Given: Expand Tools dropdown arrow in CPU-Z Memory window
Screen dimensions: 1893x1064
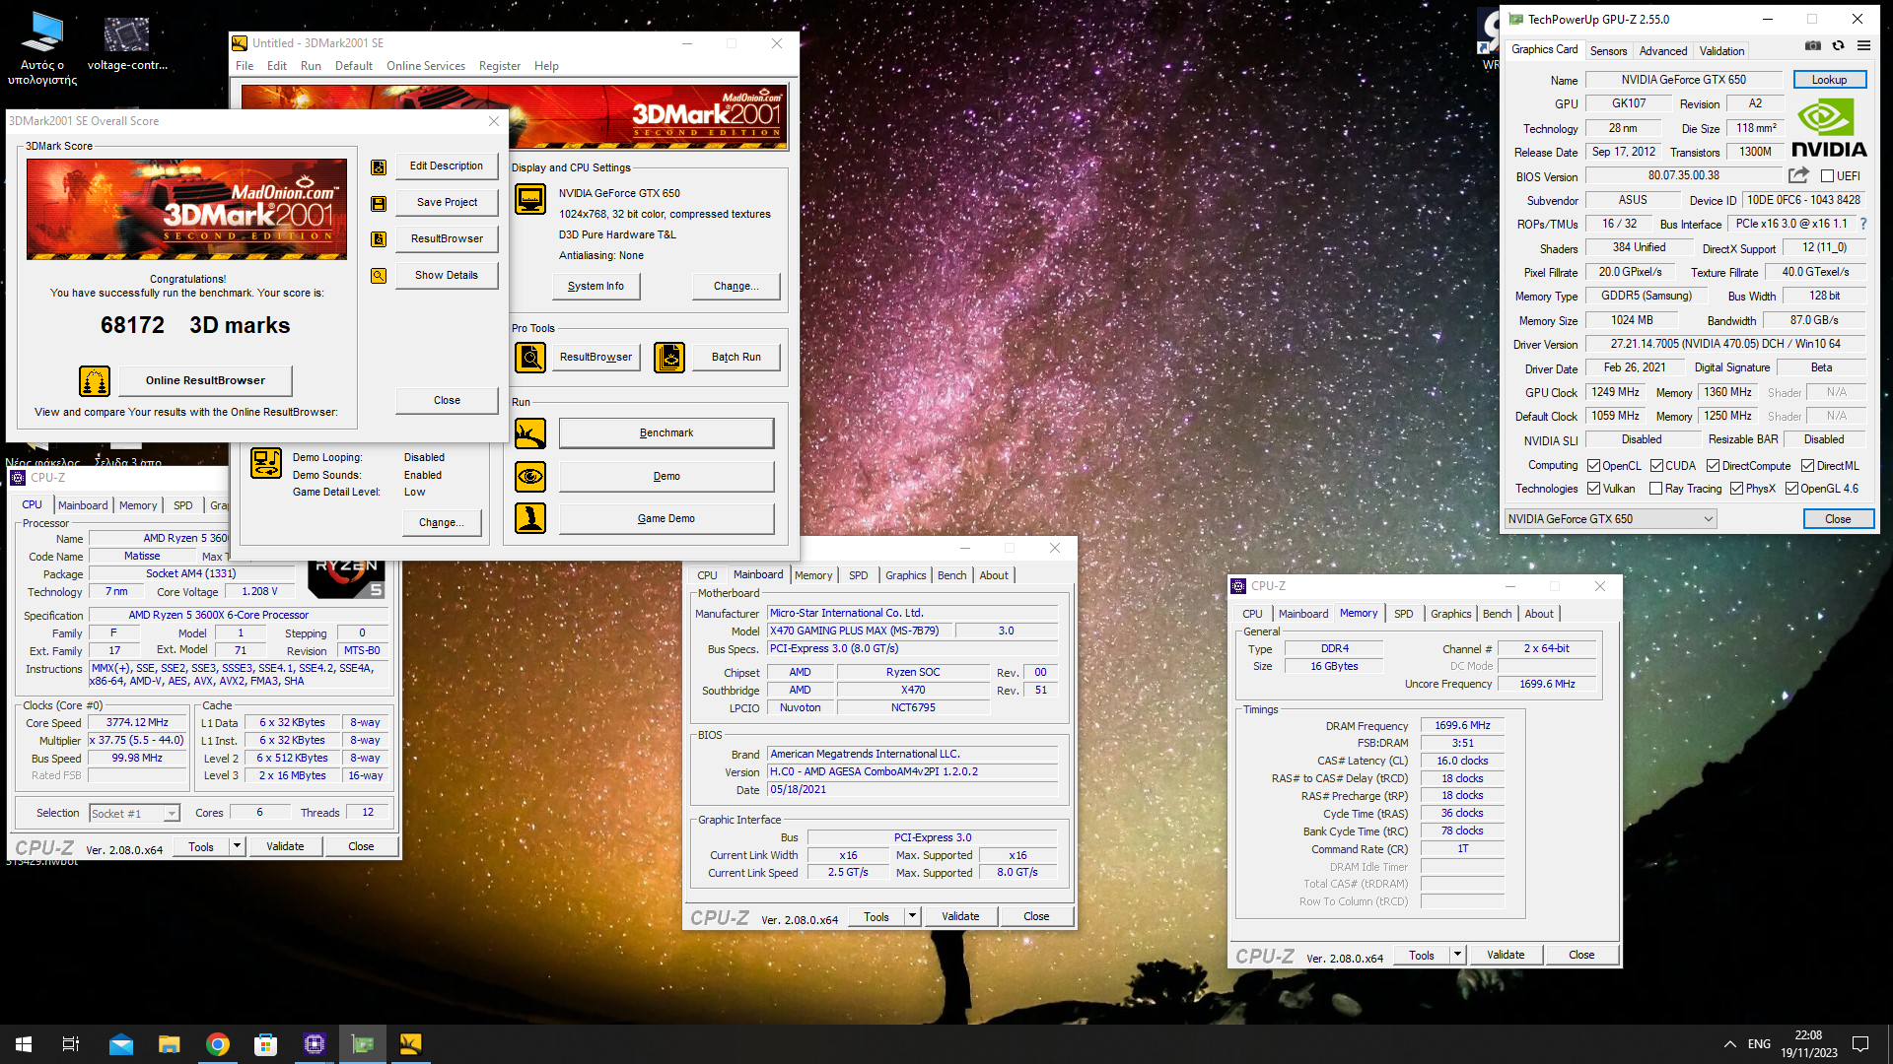Looking at the screenshot, I should (x=1457, y=955).
